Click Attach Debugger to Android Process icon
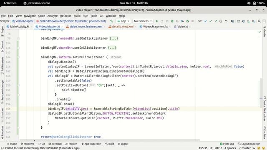The height and width of the screenshot is (150, 267). [187, 21]
